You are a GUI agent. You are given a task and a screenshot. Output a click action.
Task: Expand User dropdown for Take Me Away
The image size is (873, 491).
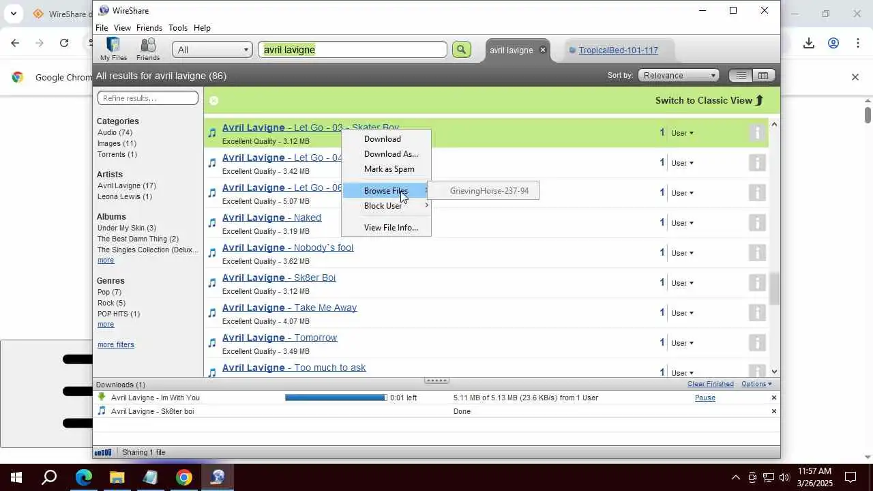[x=682, y=313]
